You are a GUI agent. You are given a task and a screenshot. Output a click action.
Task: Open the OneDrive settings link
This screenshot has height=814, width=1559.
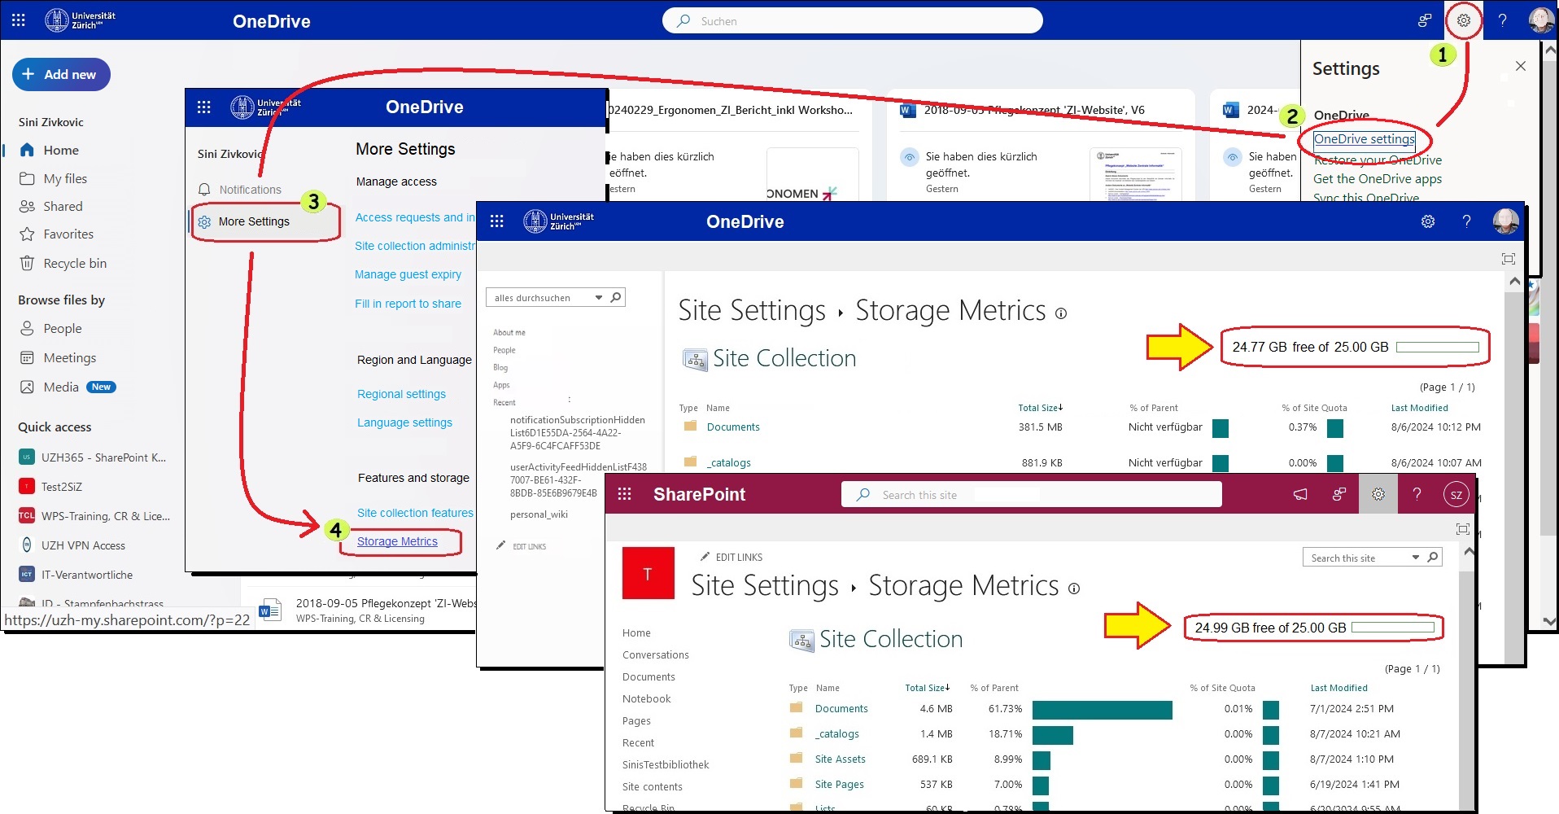[1365, 139]
